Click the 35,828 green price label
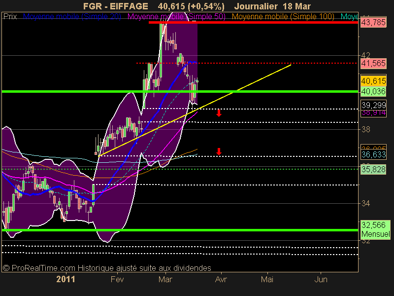Screen dimensions: 394x296 click(x=373, y=169)
